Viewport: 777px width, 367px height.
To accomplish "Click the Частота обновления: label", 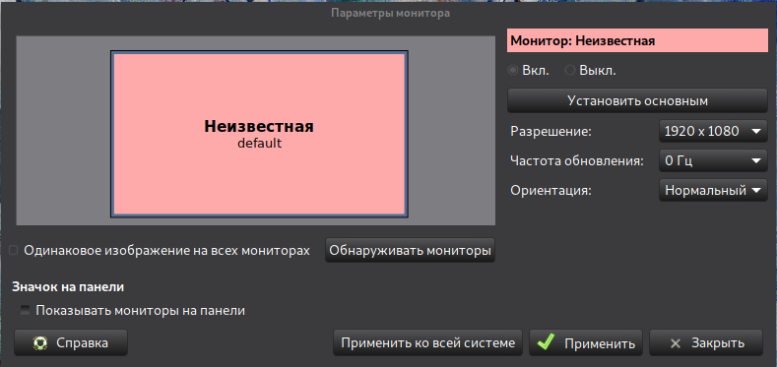I will click(577, 161).
